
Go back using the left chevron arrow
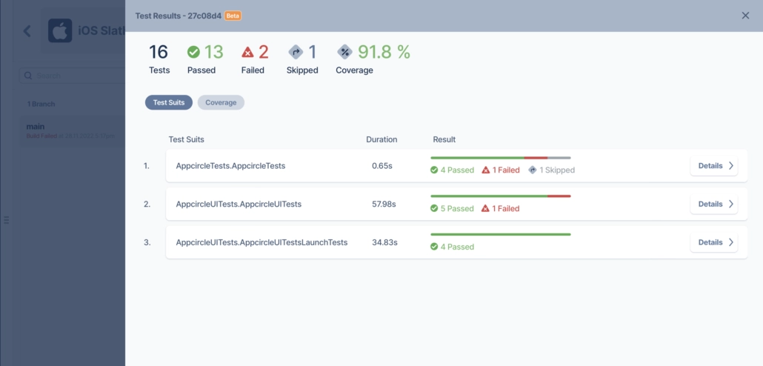point(27,31)
